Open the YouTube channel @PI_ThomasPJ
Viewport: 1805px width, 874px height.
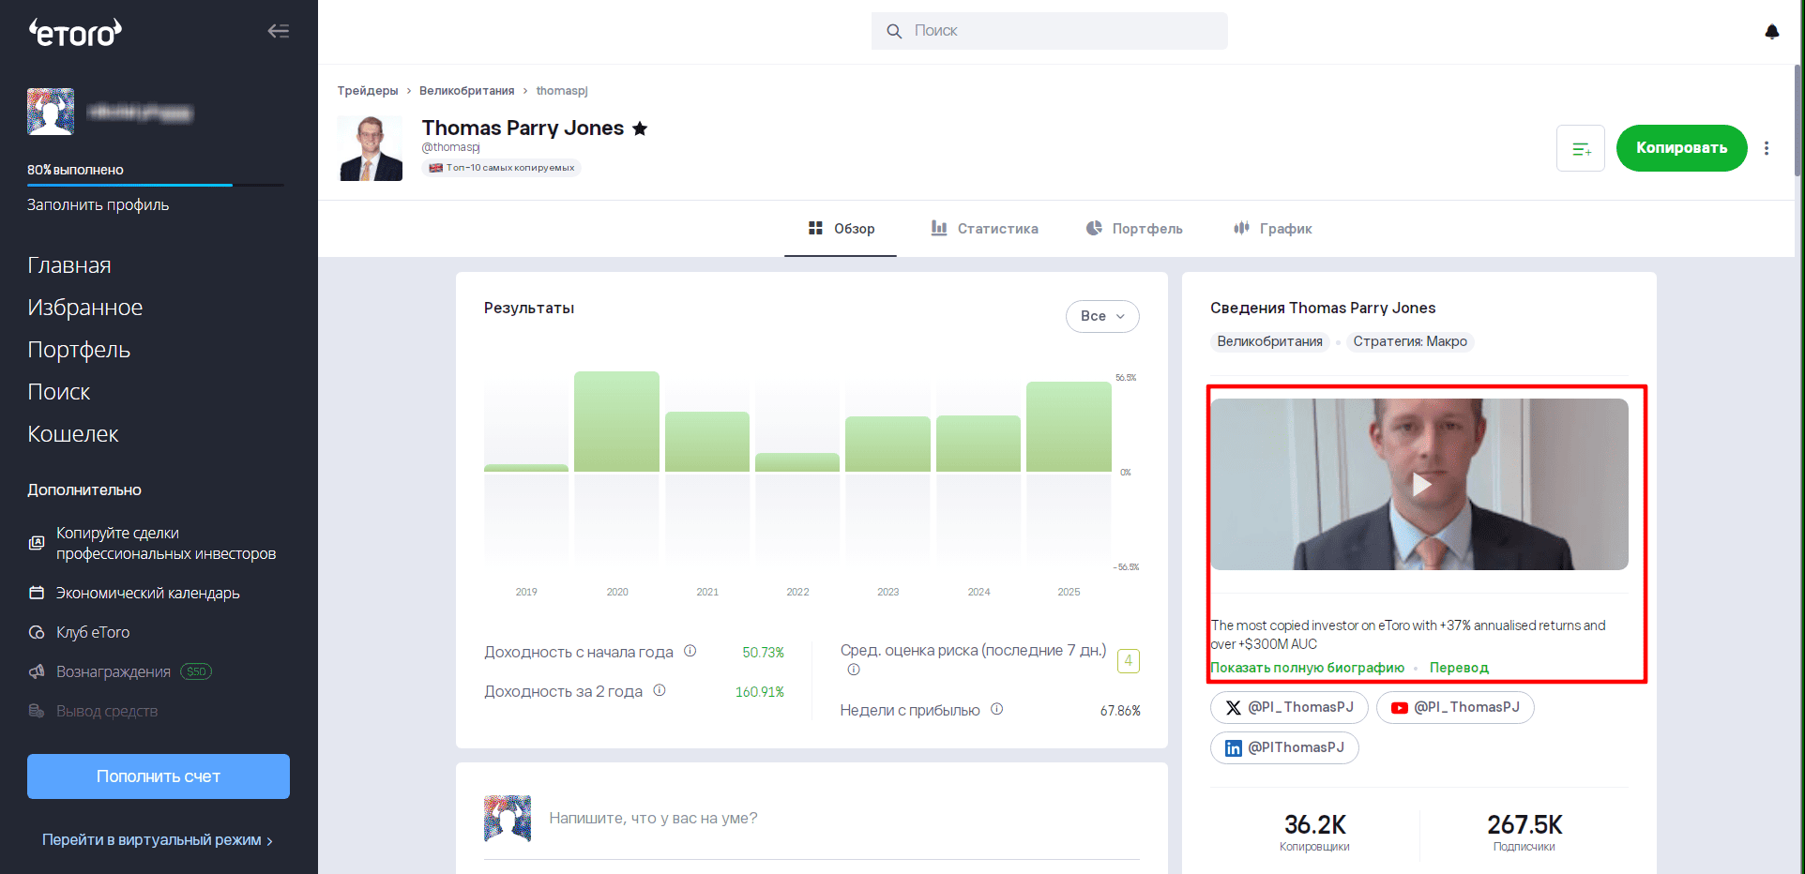[1455, 707]
